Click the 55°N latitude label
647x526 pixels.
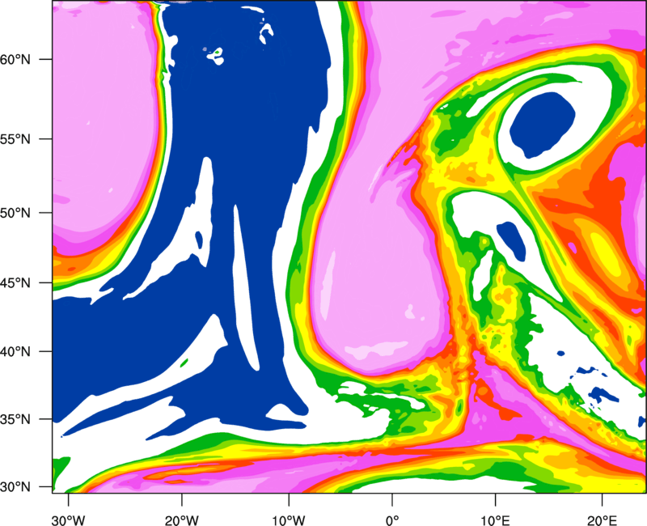pyautogui.click(x=15, y=139)
